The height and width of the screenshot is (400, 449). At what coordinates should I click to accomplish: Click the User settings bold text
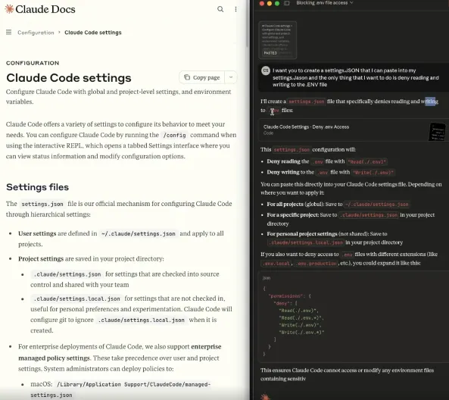(37, 233)
